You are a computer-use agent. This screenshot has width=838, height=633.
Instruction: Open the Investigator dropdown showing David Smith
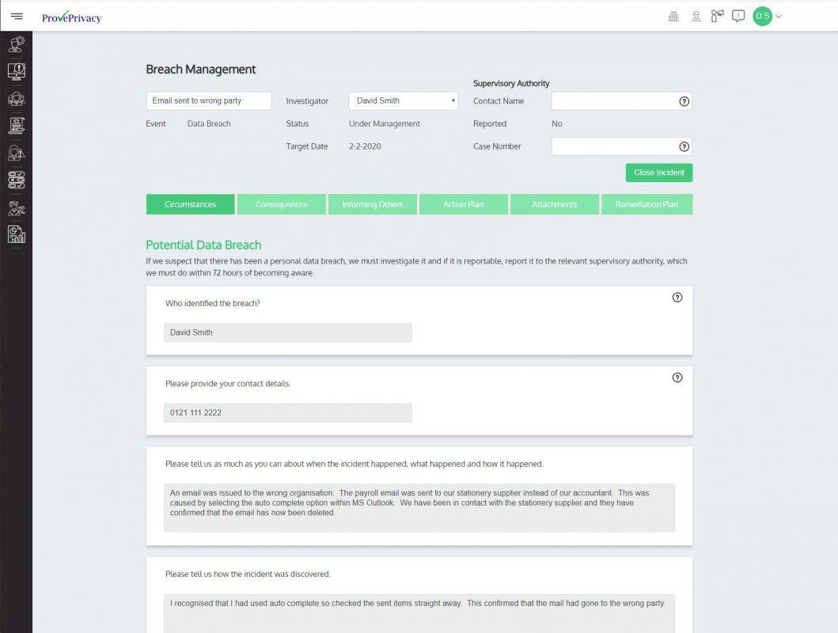tap(403, 101)
